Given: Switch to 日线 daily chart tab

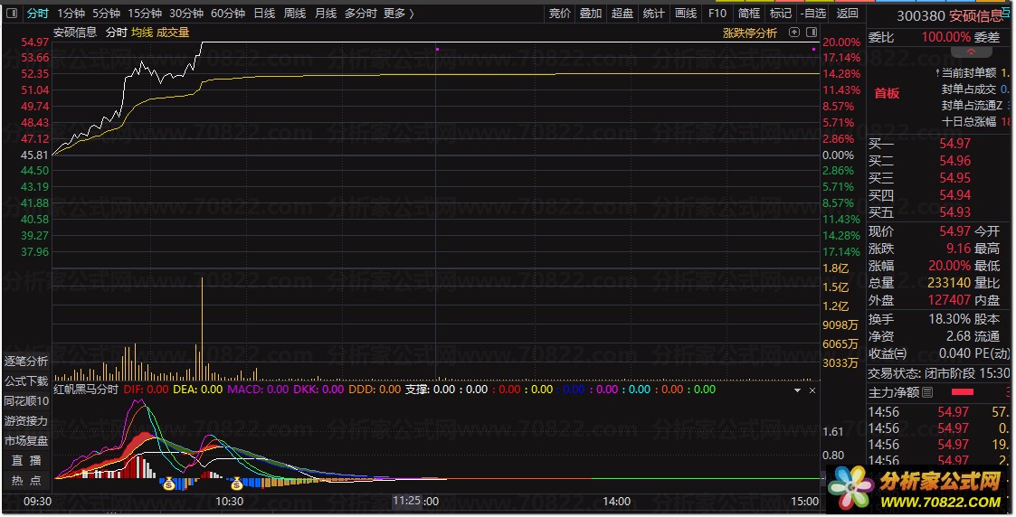Looking at the screenshot, I should click(x=264, y=14).
